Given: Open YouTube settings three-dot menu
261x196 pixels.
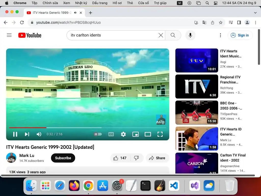Looking at the screenshot, I should tap(220, 35).
